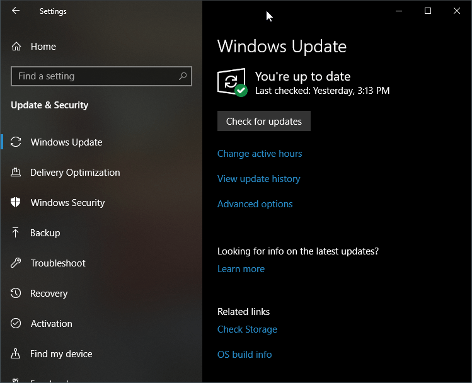The height and width of the screenshot is (383, 472).
Task: Close the Settings window
Action: pyautogui.click(x=457, y=11)
